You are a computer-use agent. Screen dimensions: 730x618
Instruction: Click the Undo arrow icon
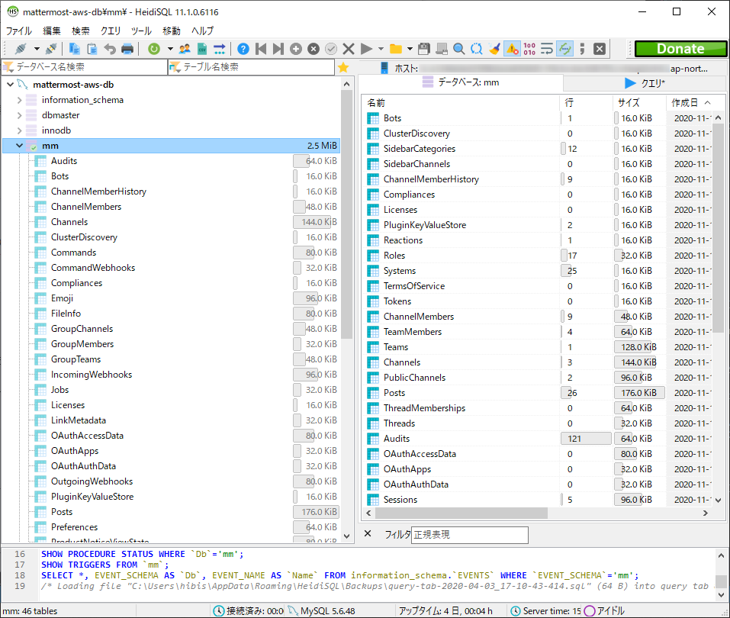[110, 49]
